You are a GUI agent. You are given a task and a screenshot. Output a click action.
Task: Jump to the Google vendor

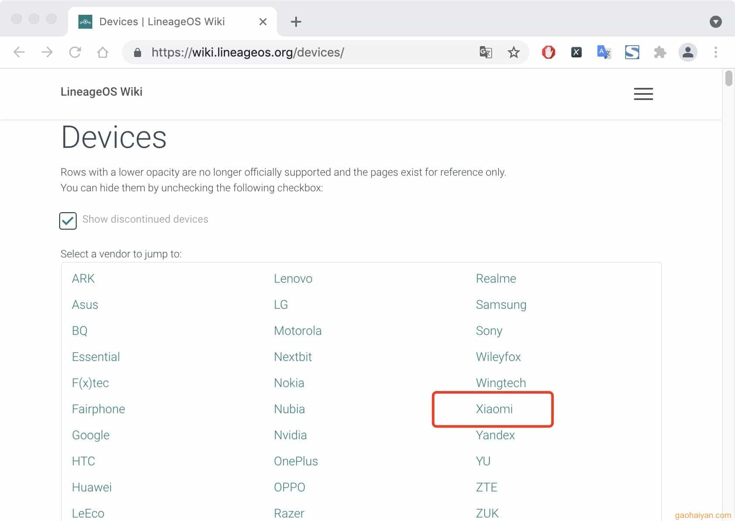(x=91, y=435)
